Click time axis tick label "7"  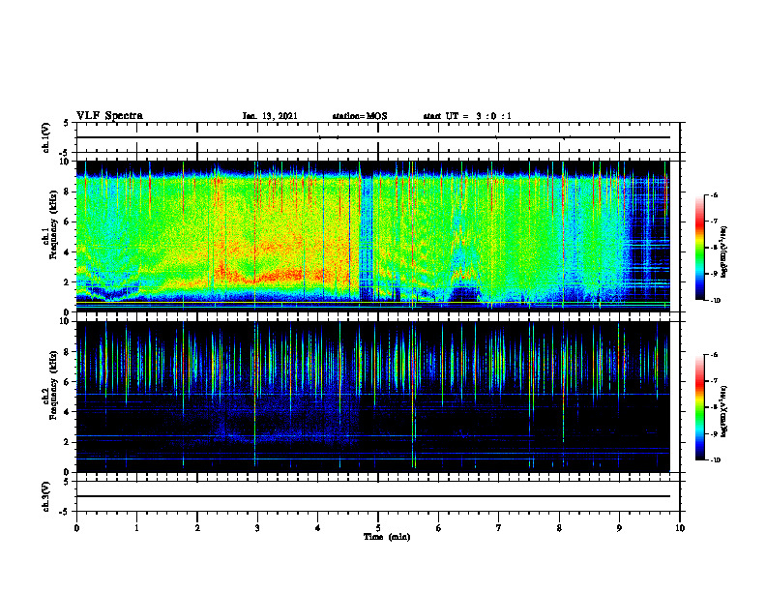pos(499,528)
